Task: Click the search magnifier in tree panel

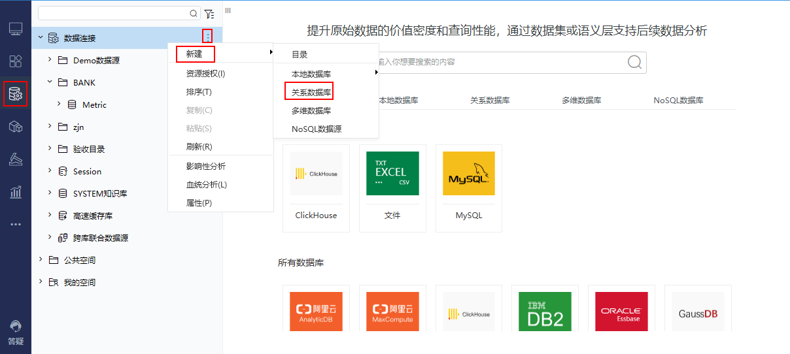Action: [x=194, y=13]
